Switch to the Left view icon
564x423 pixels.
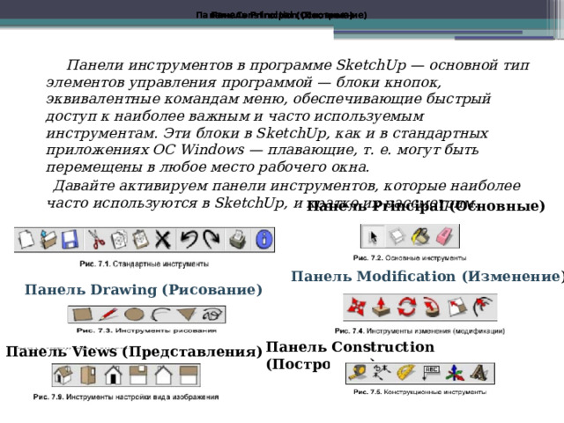pos(189,375)
